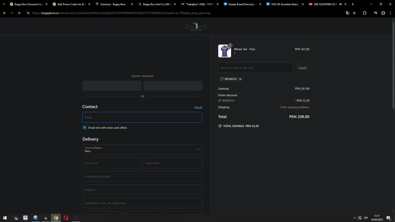Click the Whale Tail Polo product thumbnail
Image resolution: width=395 pixels, height=222 pixels.
coord(225,51)
